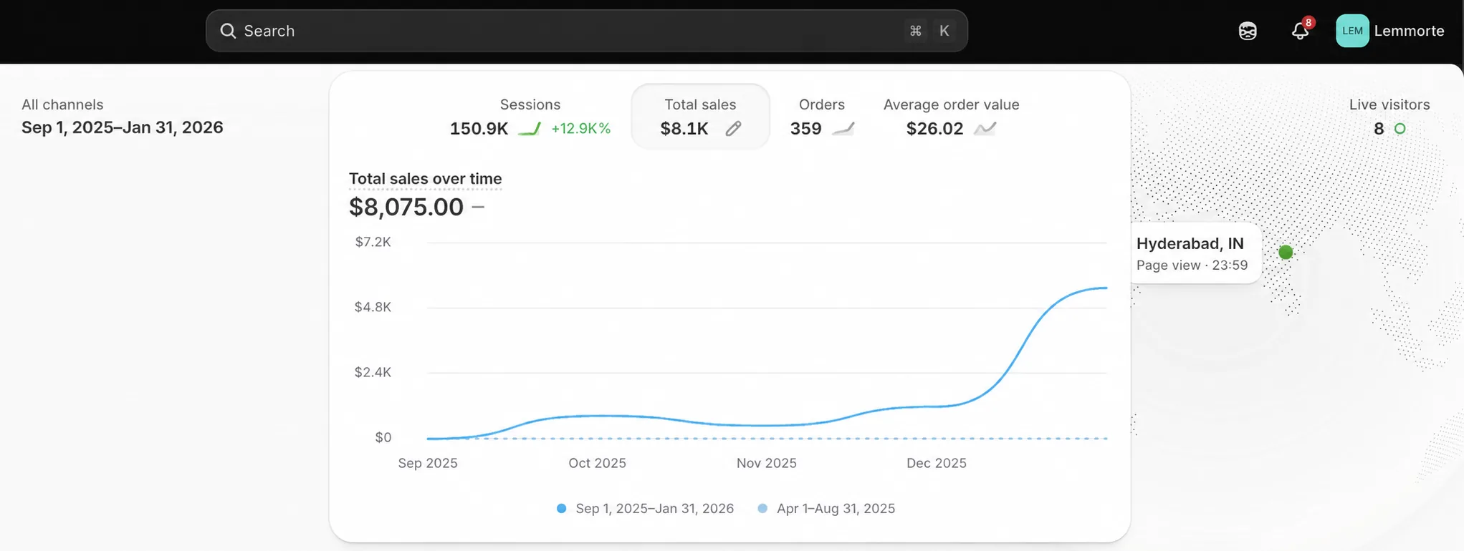Click the green Hyderabad map dot
1464x551 pixels.
(x=1286, y=252)
